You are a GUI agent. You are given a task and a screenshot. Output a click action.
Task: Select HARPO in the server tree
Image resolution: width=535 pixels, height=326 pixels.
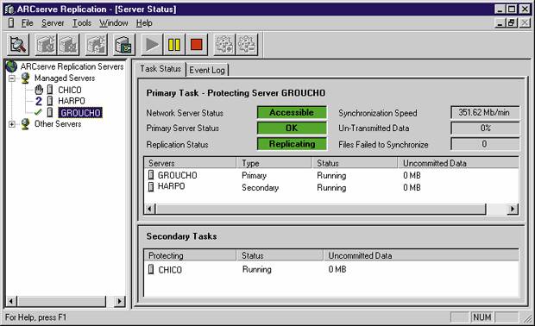click(72, 101)
